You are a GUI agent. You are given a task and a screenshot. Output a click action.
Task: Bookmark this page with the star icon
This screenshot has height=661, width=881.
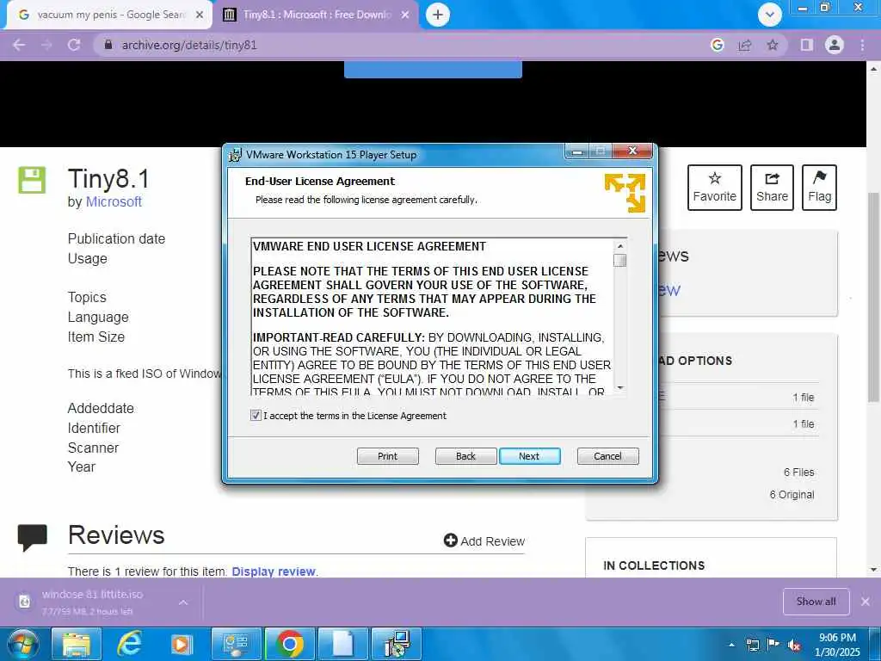[773, 45]
